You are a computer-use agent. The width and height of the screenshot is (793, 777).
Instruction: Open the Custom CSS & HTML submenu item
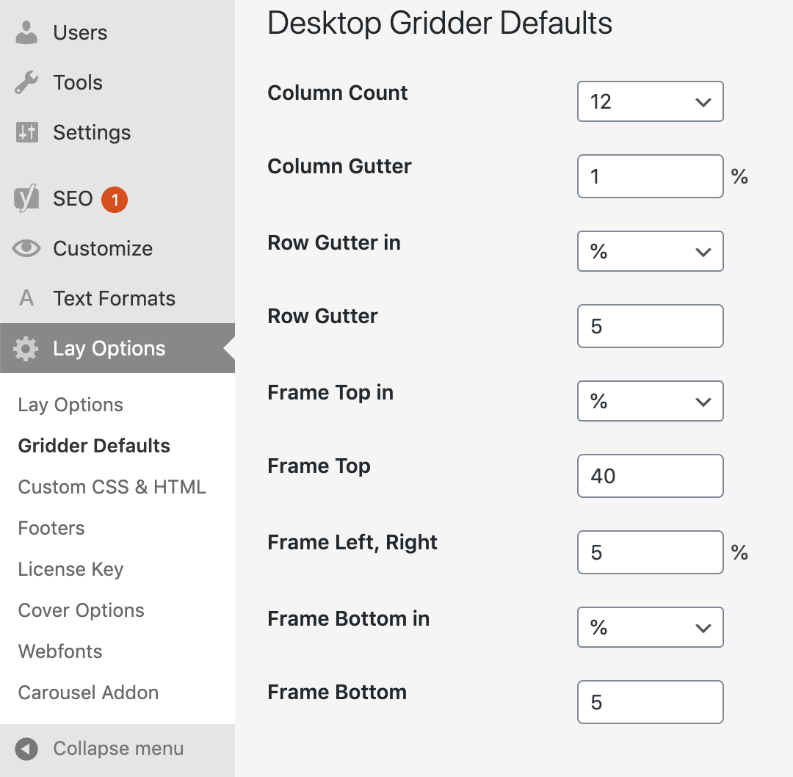(112, 487)
